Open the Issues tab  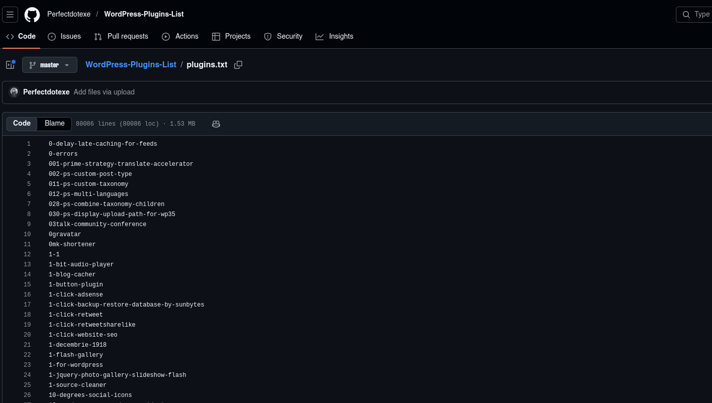pyautogui.click(x=64, y=37)
